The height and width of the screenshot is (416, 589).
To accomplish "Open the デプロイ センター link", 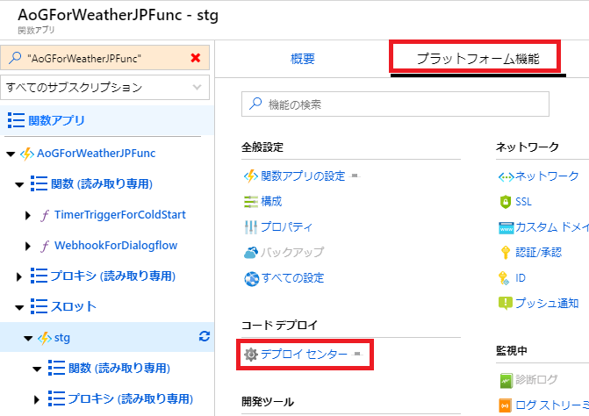I will pos(304,354).
